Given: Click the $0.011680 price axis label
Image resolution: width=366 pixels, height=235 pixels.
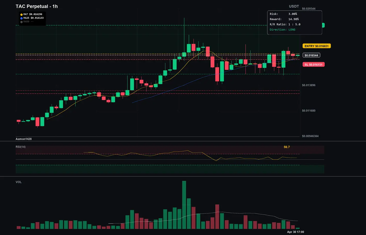Looking at the screenshot, I should (309, 111).
